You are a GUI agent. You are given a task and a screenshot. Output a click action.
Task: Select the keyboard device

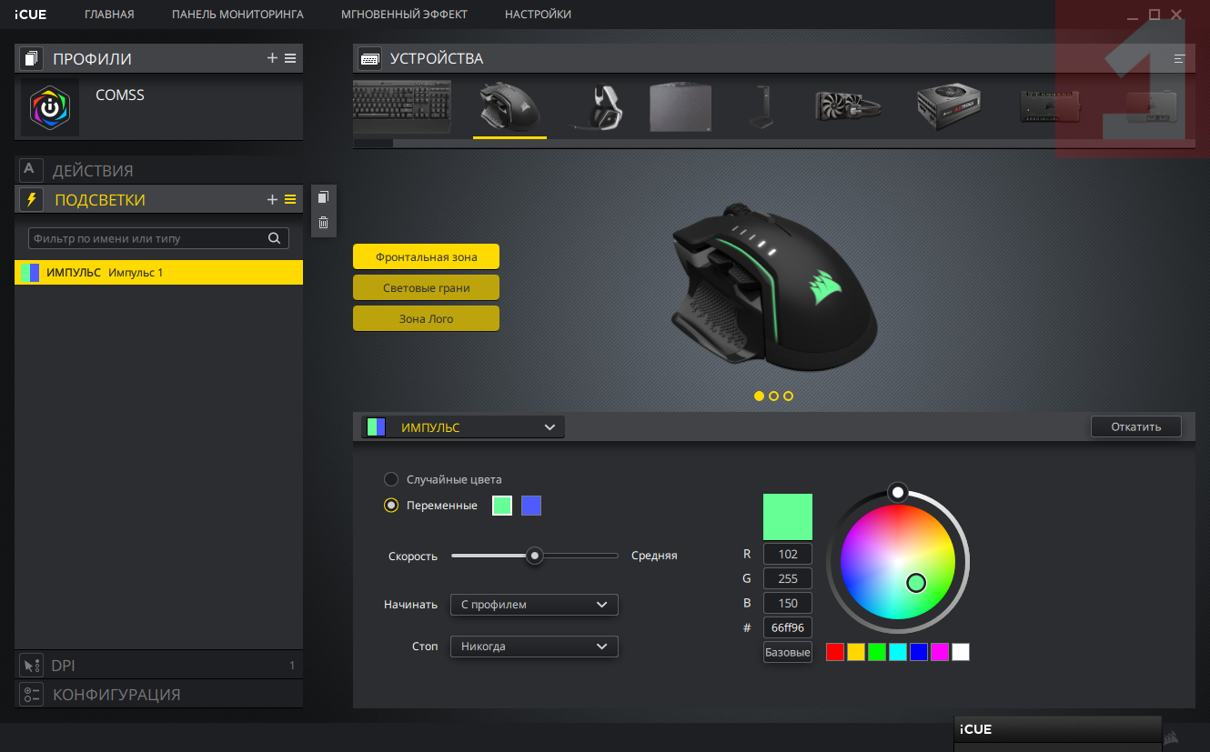click(401, 108)
